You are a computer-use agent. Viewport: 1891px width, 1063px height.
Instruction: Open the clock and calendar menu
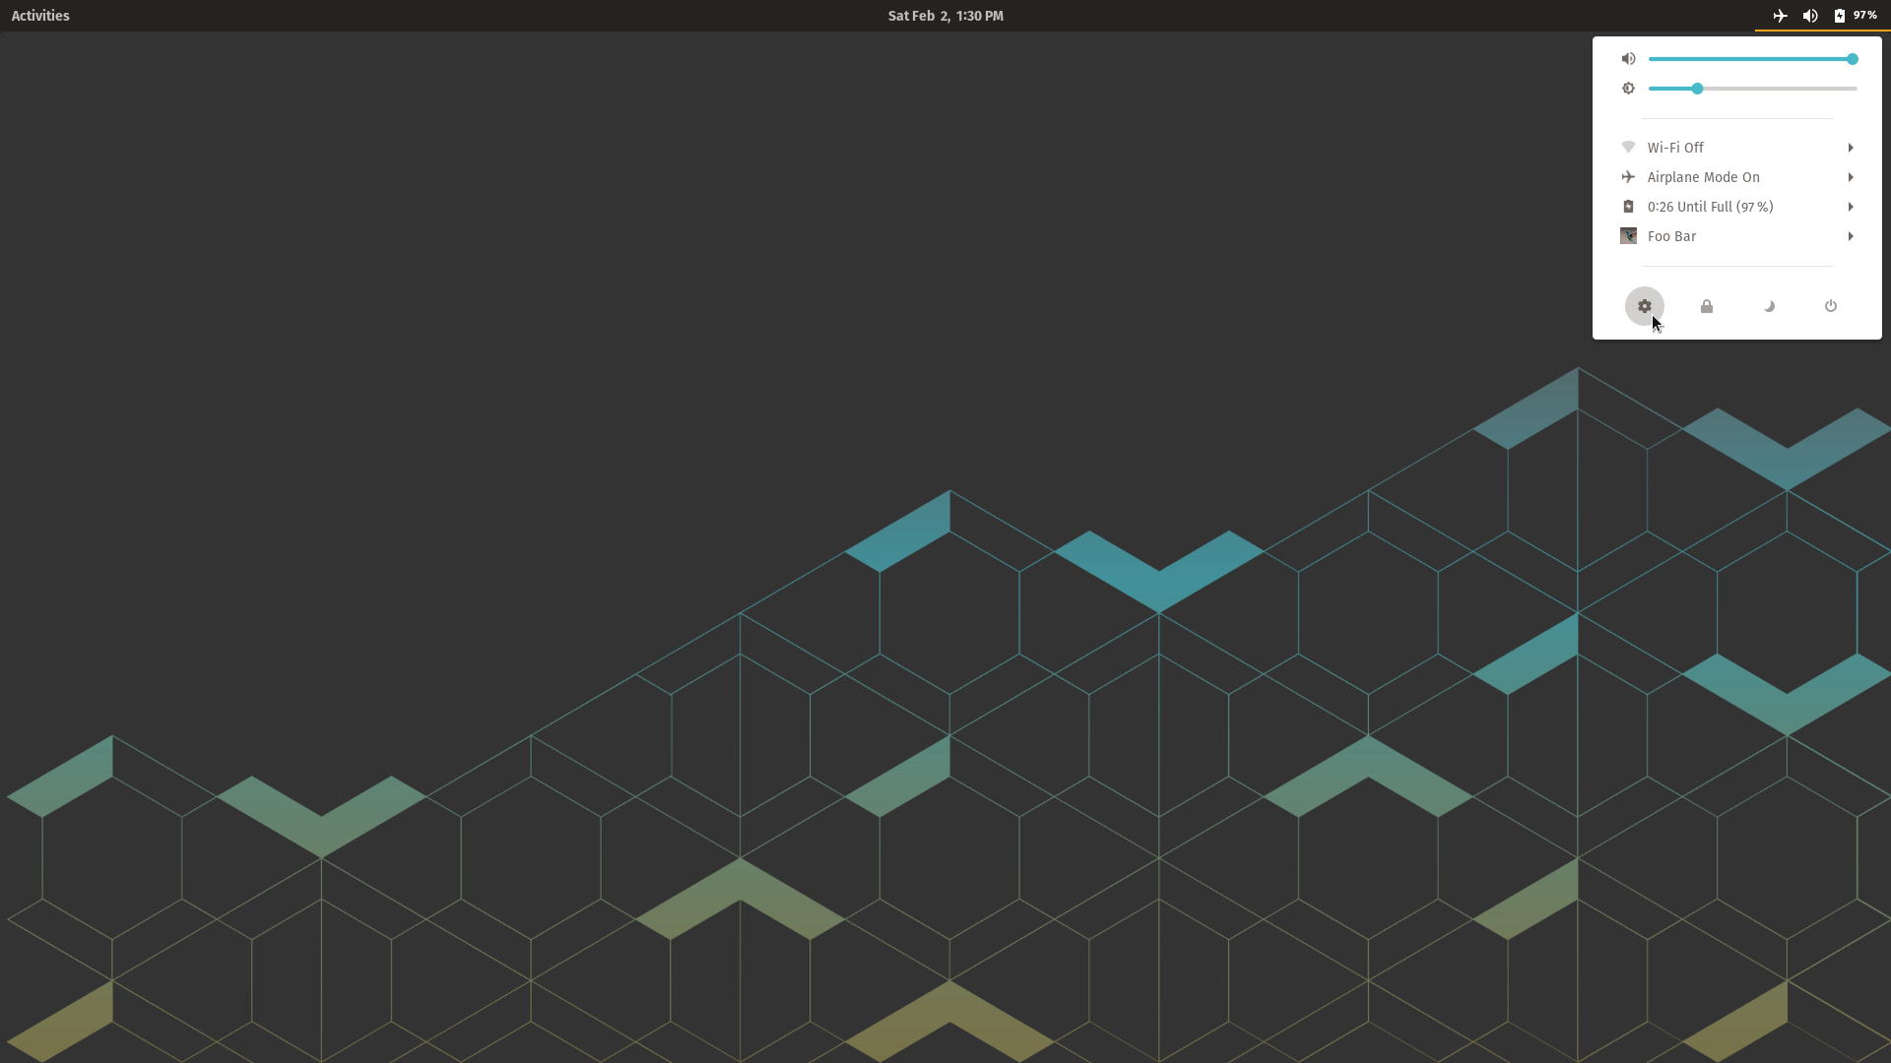945,16
